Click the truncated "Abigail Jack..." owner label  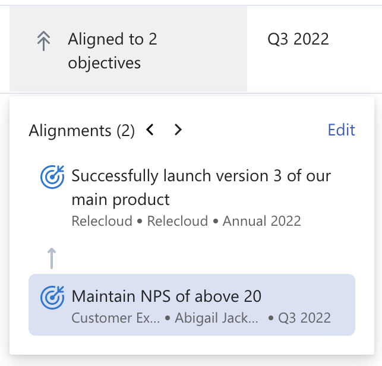coord(217,318)
